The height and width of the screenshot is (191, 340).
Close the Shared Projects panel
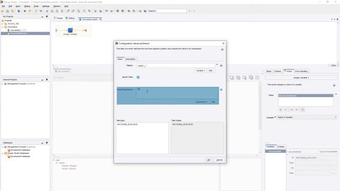point(47,80)
